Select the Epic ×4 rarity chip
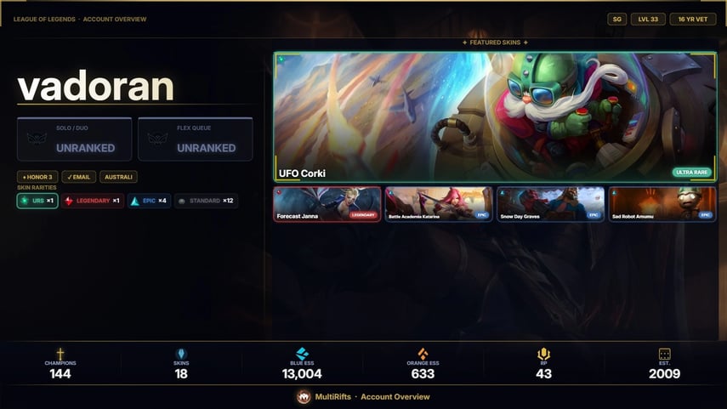 pos(149,201)
